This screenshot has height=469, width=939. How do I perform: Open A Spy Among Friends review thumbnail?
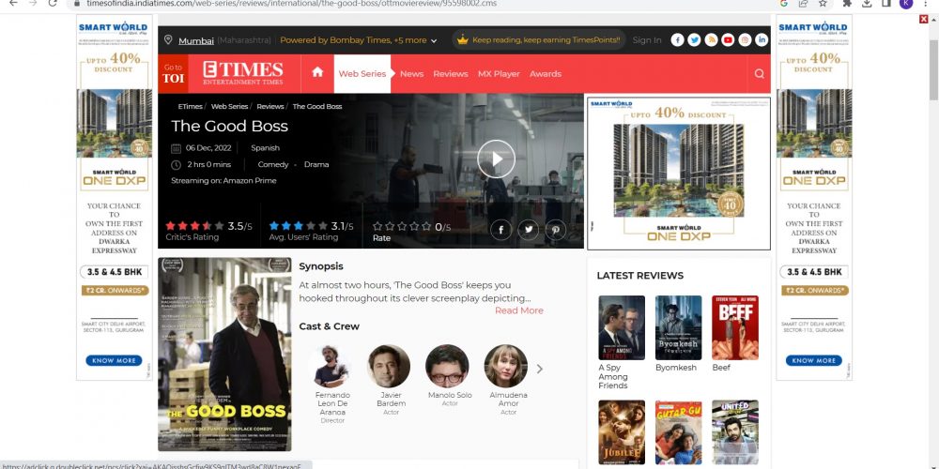[x=622, y=327]
